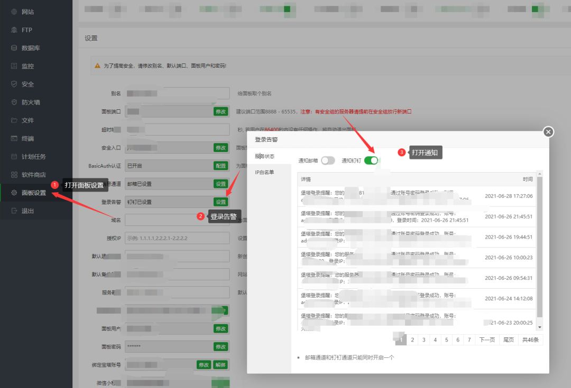This screenshot has width=571, height=388.
Task: Go to page 2 of login log
Action: coord(412,339)
